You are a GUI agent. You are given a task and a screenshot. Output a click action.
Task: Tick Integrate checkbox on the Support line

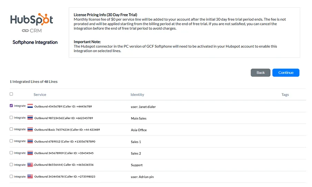coord(11,165)
